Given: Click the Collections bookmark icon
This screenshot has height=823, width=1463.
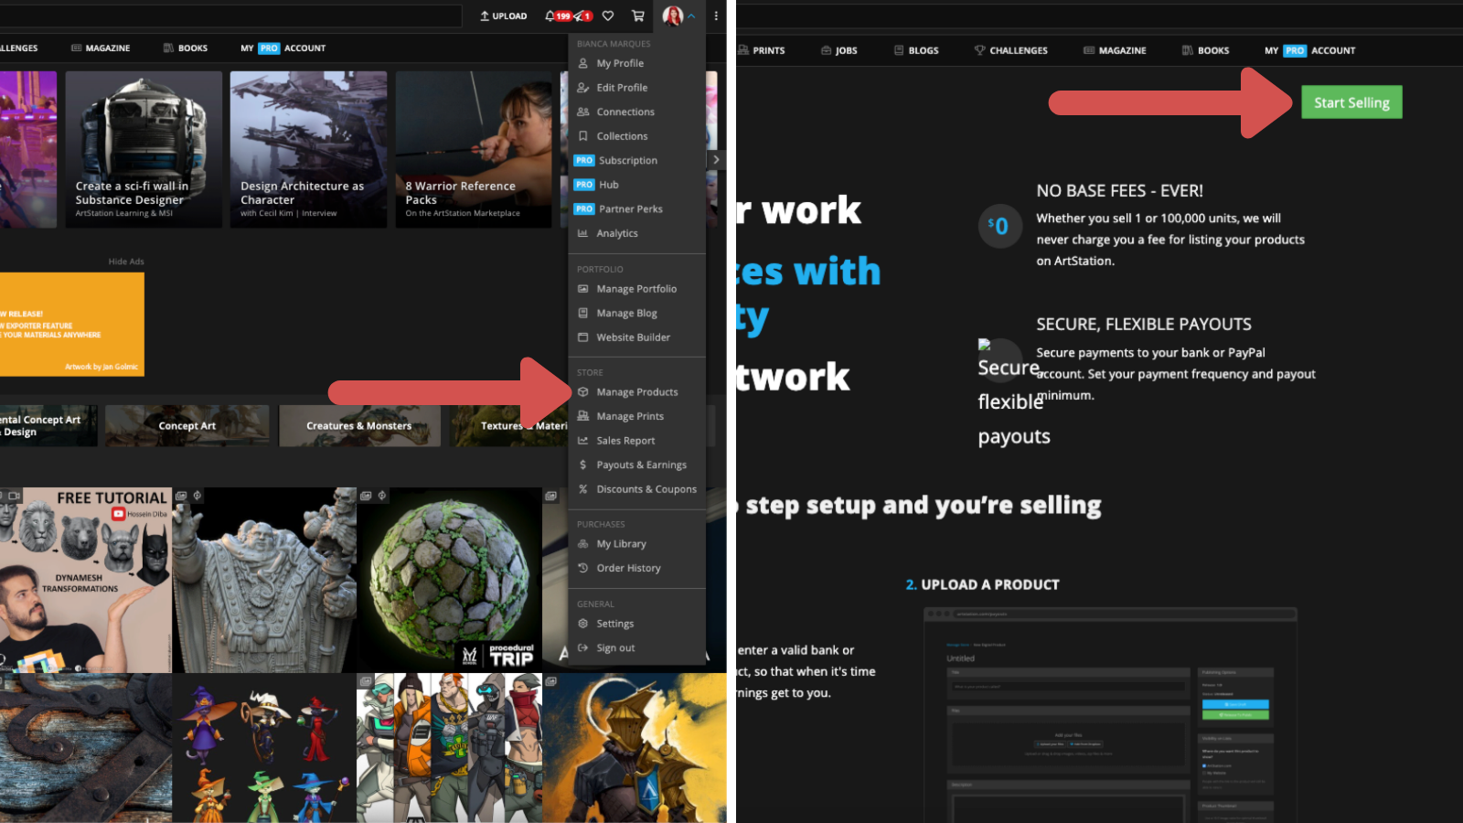Looking at the screenshot, I should pyautogui.click(x=582, y=136).
